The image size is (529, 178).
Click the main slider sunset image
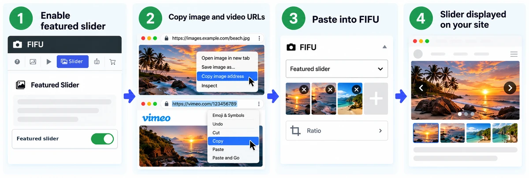[465, 90]
